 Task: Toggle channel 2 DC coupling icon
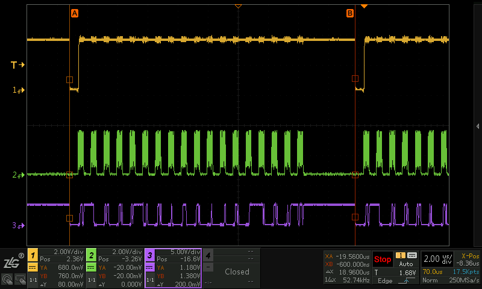tap(91, 267)
